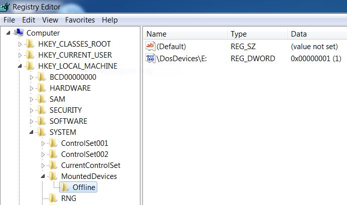Expand the HKEY_CURRENT_USER key
Image resolution: width=347 pixels, height=205 pixels.
(20, 55)
